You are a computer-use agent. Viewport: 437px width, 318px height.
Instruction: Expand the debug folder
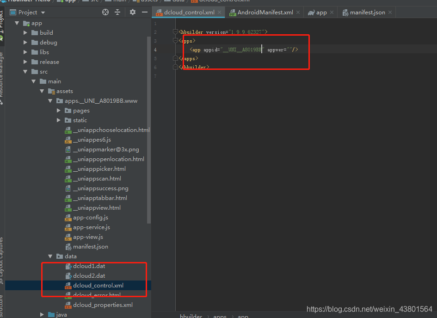coord(25,43)
